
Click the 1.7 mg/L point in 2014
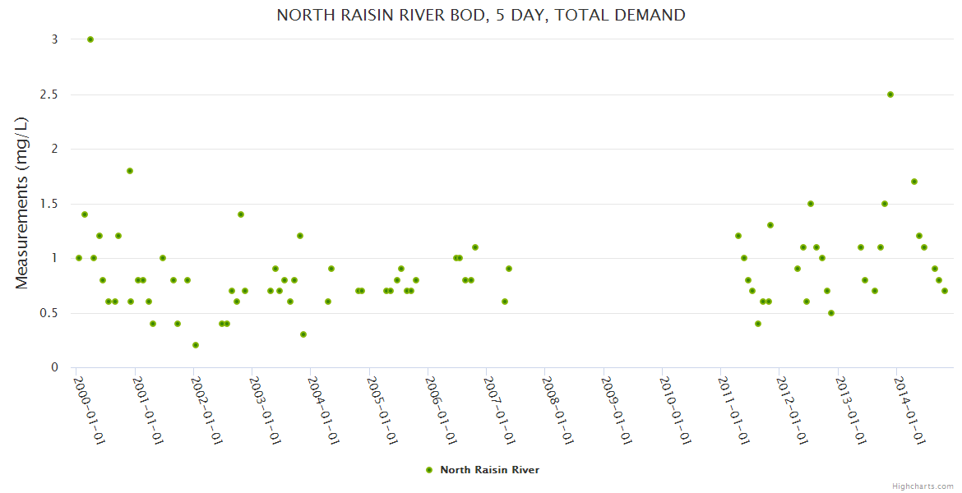coord(914,182)
